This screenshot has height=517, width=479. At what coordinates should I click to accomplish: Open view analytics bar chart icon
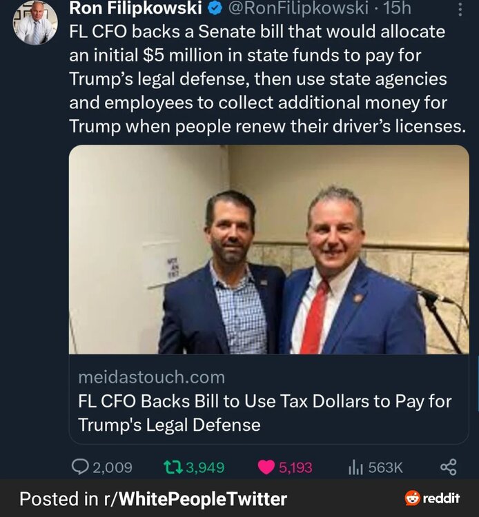tap(356, 467)
